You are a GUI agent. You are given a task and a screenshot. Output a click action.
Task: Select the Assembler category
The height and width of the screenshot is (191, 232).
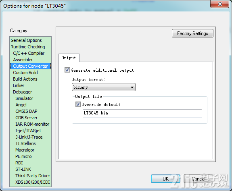click(23, 60)
